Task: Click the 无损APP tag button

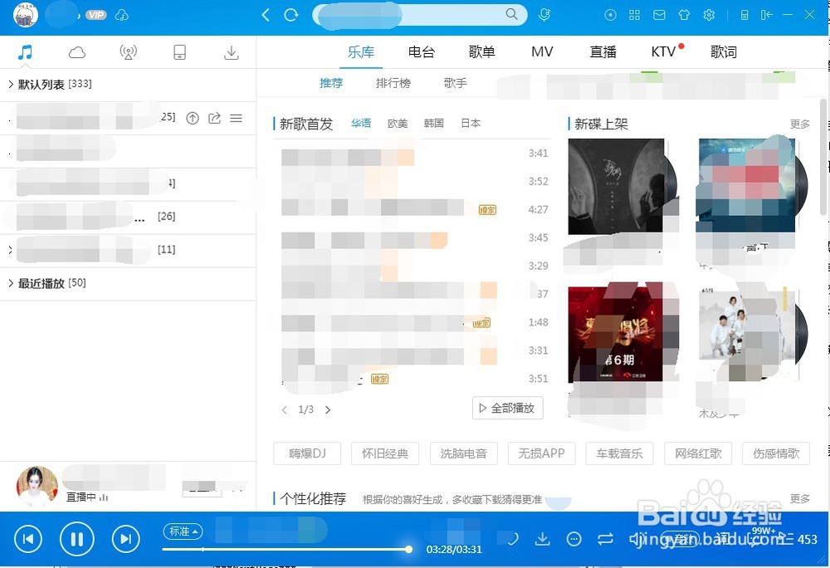Action: tap(541, 453)
